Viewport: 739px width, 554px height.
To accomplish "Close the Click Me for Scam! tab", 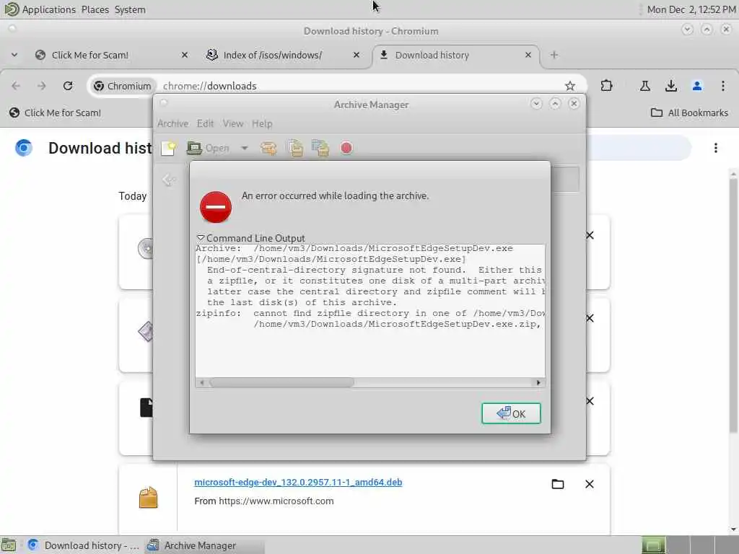I will 185,55.
